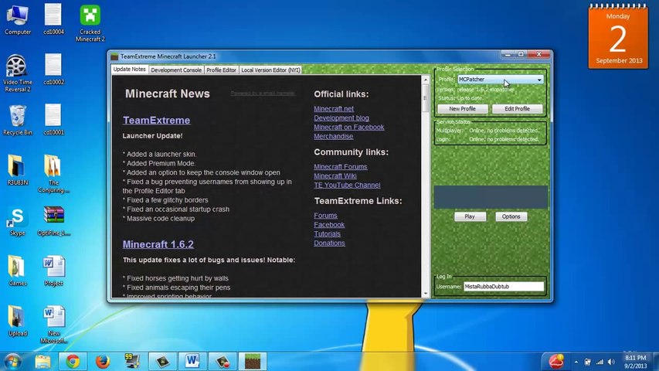Open the taskbar clock showing 8:11 PM
Viewport: 659px width, 371px height.
[x=636, y=362]
